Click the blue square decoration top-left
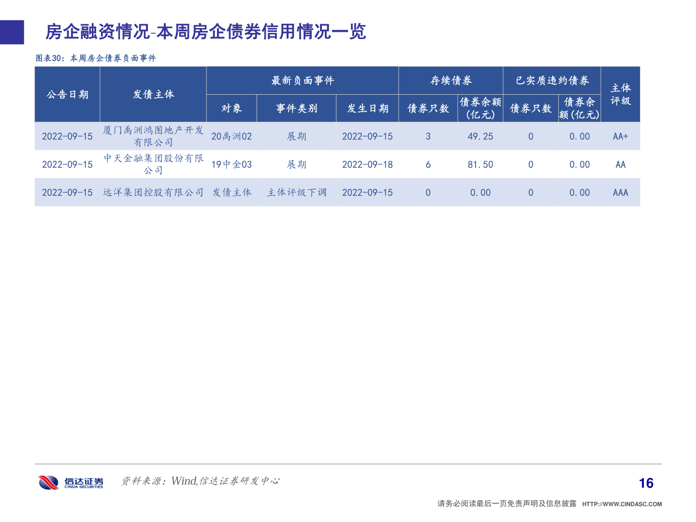This screenshot has height=522, width=696. [12, 33]
